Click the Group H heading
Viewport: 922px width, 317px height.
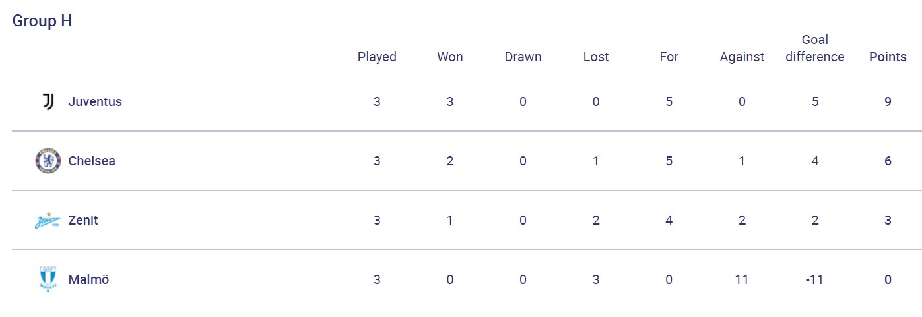tap(42, 21)
